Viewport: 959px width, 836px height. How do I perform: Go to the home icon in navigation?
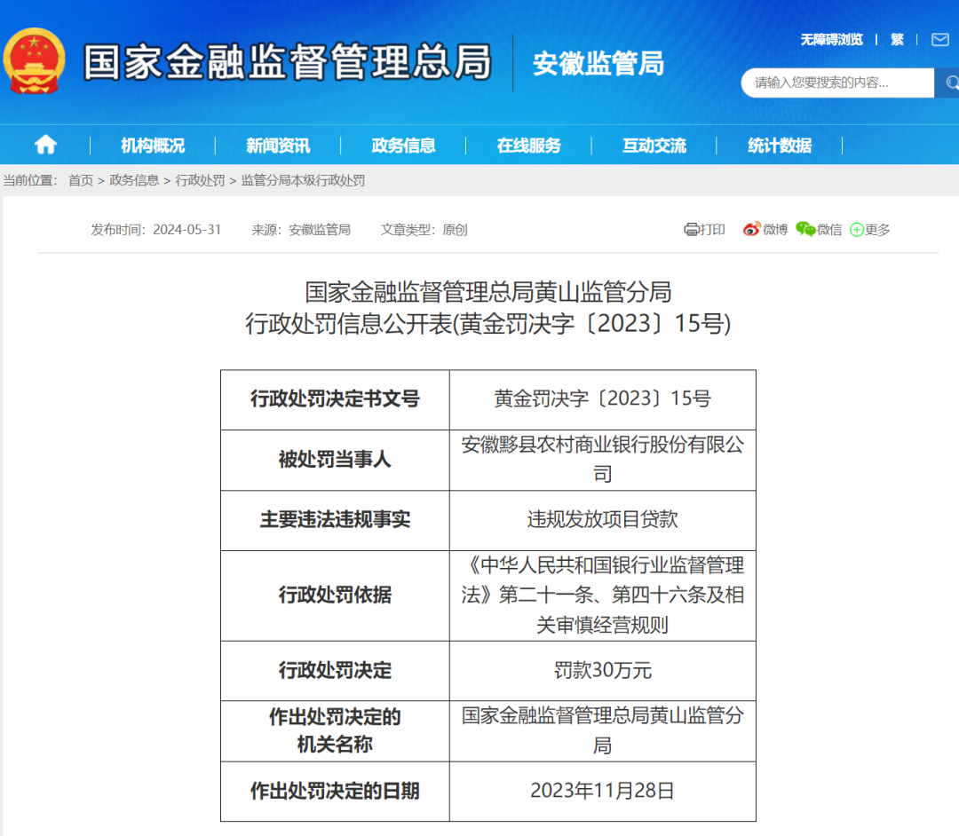[46, 145]
